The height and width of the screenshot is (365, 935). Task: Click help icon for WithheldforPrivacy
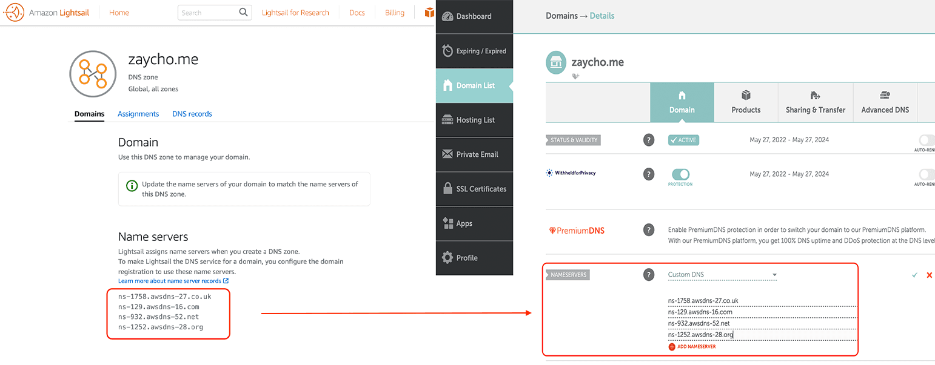pos(649,174)
